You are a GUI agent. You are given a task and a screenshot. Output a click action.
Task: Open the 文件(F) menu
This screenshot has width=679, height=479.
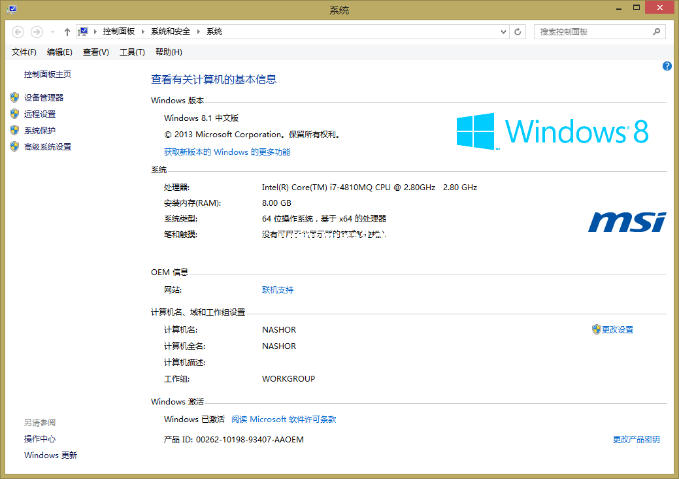pyautogui.click(x=24, y=52)
